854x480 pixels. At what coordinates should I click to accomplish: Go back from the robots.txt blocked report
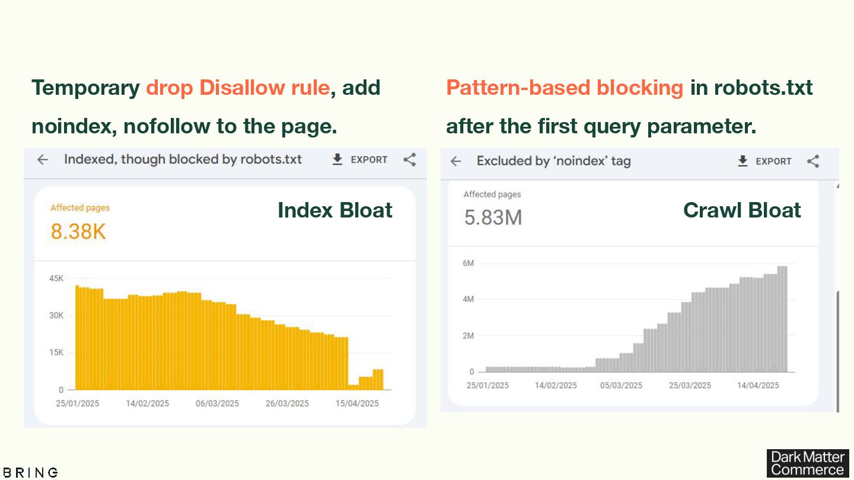[43, 159]
